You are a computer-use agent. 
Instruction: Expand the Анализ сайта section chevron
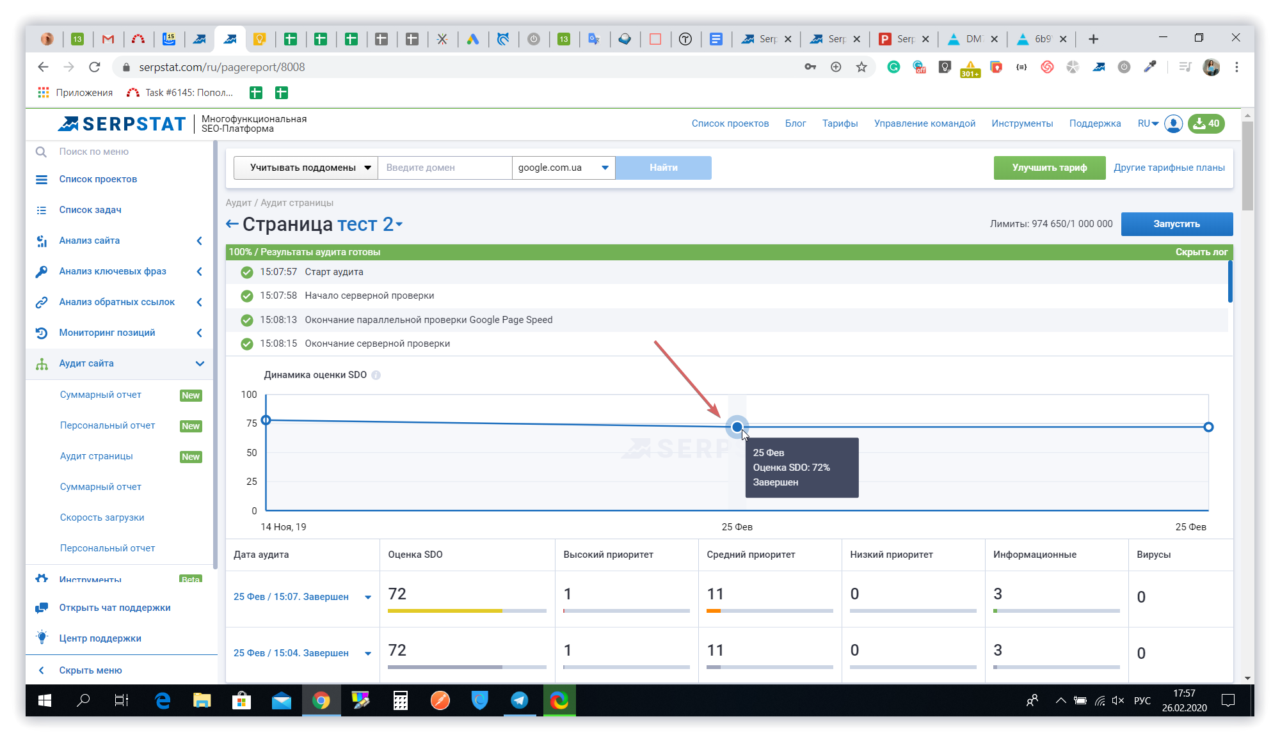click(x=200, y=241)
